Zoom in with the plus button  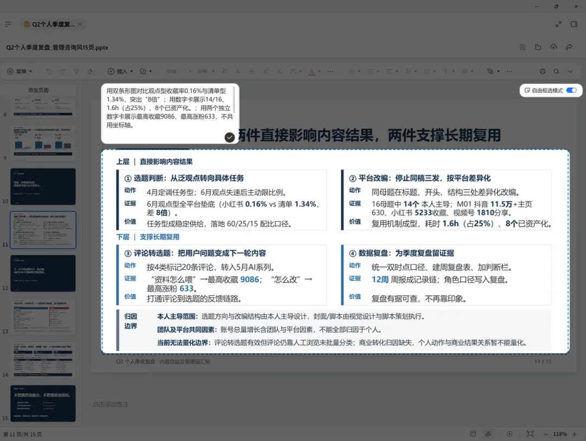click(575, 434)
